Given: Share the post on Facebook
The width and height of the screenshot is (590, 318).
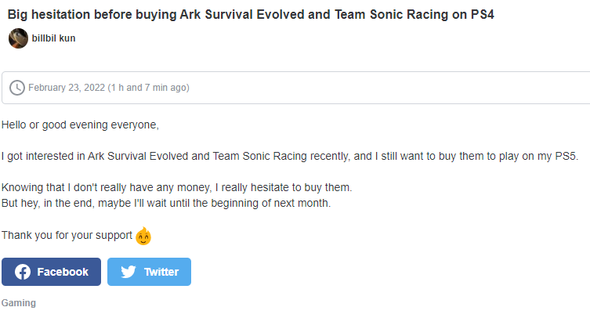Looking at the screenshot, I should (51, 272).
